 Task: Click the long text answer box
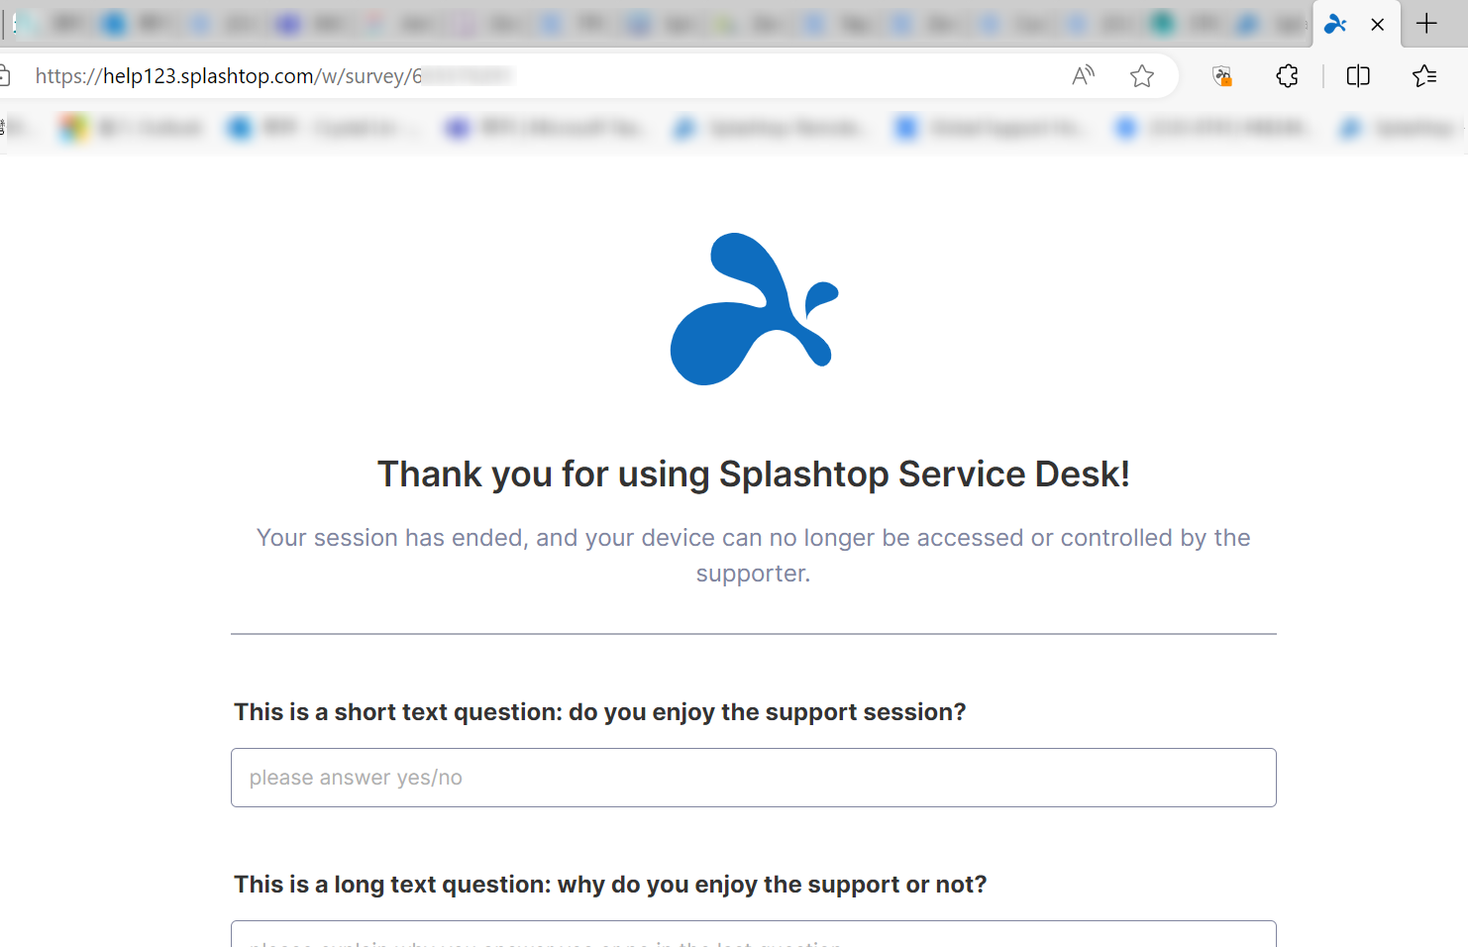tap(753, 937)
